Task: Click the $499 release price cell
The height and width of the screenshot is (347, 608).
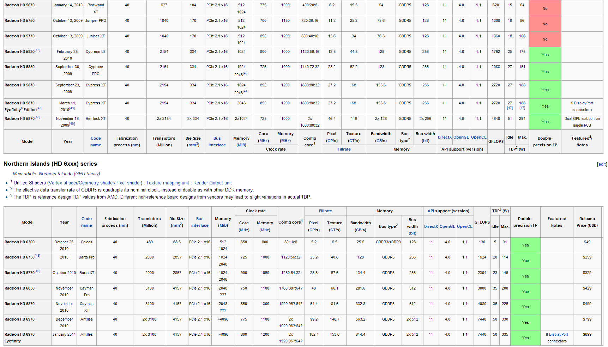Action: (587, 307)
